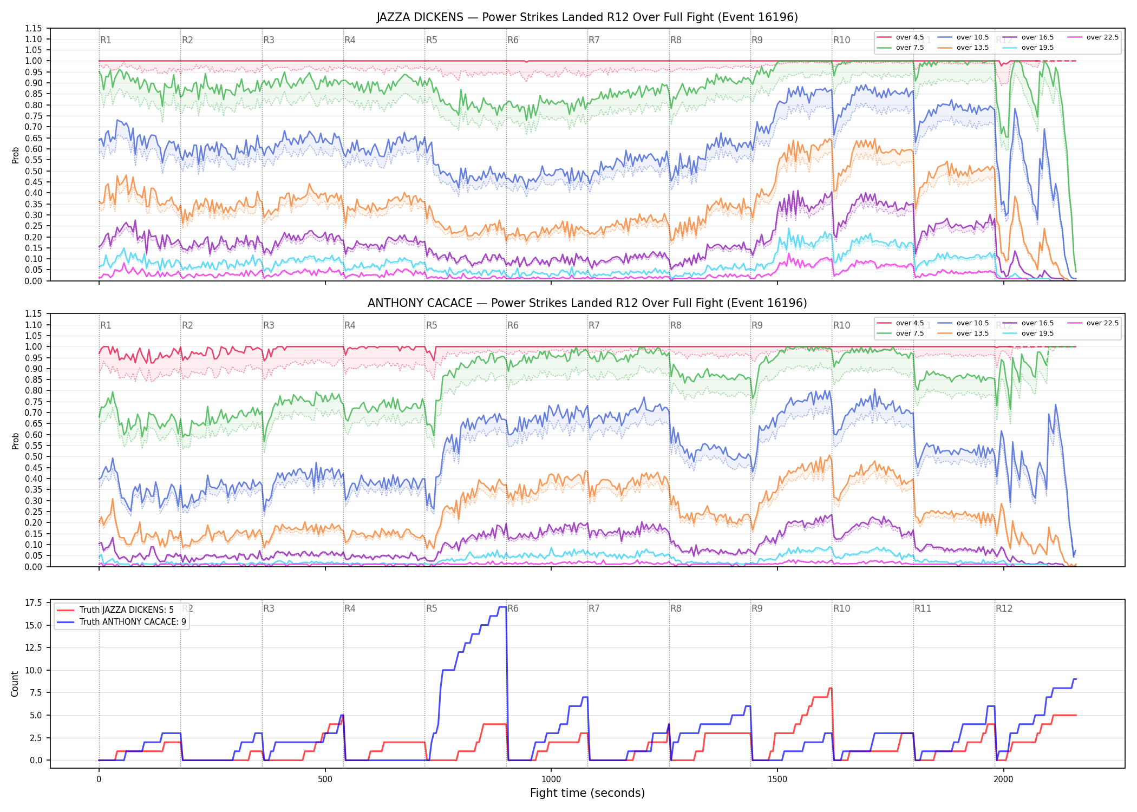Click the R10 round label in Jazza Dickens chart
1137x812 pixels.
[x=841, y=40]
